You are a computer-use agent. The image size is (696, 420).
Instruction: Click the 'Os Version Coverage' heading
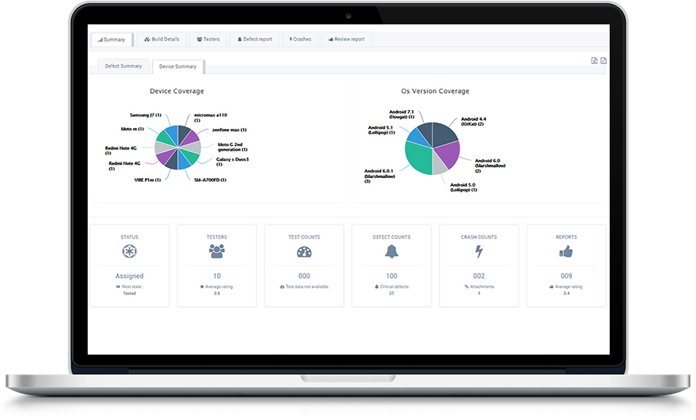click(435, 91)
